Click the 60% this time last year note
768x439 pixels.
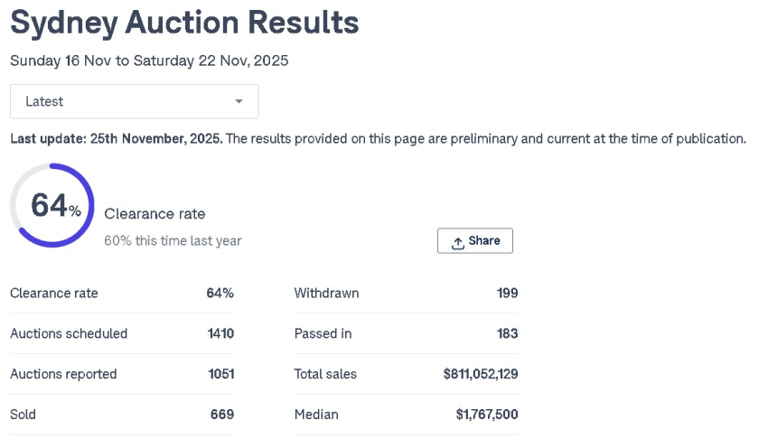[x=173, y=241]
